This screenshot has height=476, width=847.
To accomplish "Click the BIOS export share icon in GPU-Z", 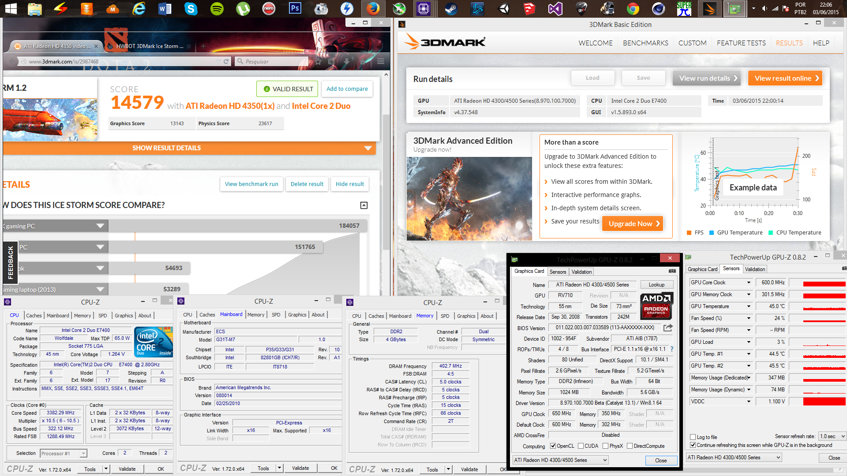I will pos(668,327).
